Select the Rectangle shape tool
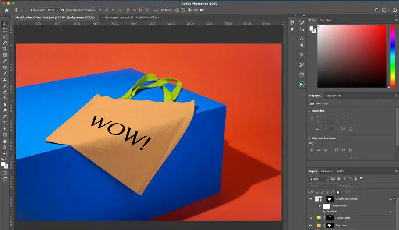 click(4, 135)
